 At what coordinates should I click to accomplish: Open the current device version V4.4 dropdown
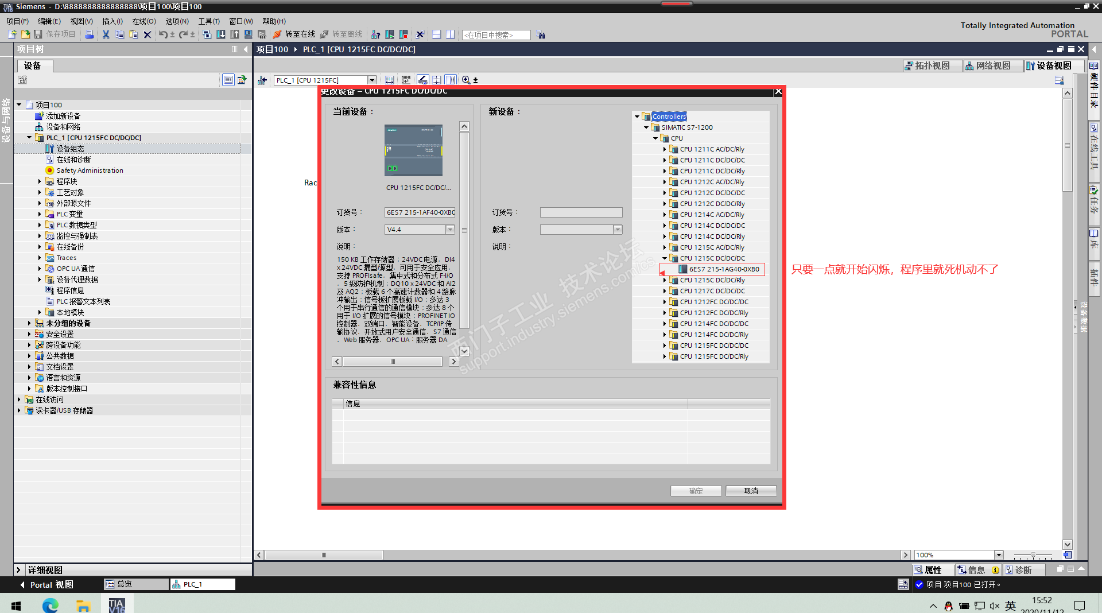450,230
